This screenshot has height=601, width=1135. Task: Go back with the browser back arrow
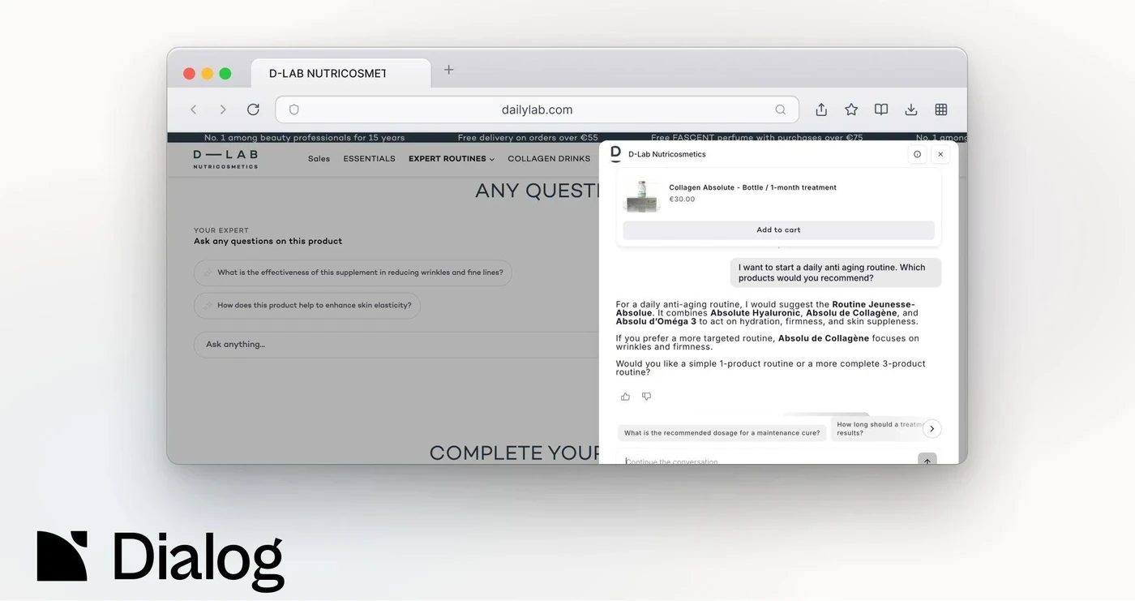click(x=193, y=109)
